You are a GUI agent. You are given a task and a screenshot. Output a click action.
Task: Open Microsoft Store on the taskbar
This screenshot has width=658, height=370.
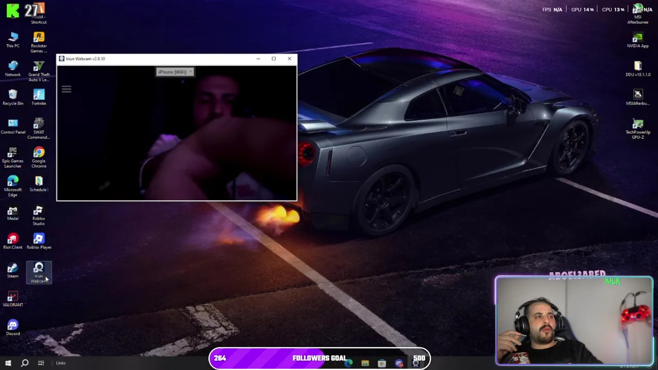[382, 363]
